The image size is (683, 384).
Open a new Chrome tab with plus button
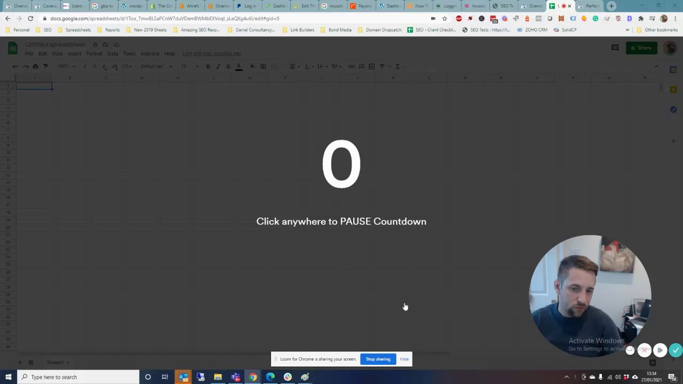[611, 6]
